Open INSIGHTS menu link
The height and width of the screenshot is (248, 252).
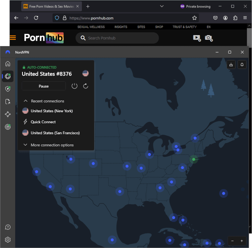click(x=121, y=27)
